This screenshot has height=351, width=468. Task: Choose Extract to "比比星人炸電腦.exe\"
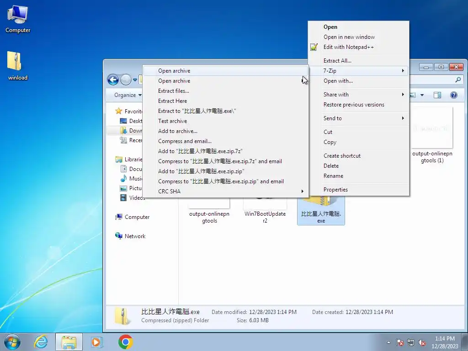pos(225,111)
